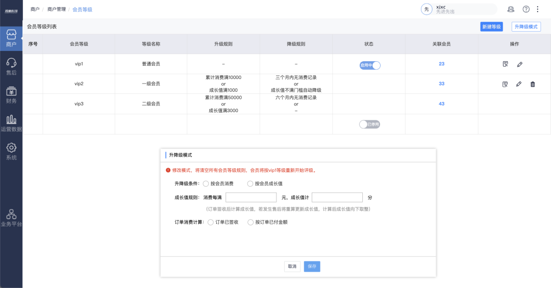
Task: Open the 业务平台 sidebar section
Action: click(11, 218)
